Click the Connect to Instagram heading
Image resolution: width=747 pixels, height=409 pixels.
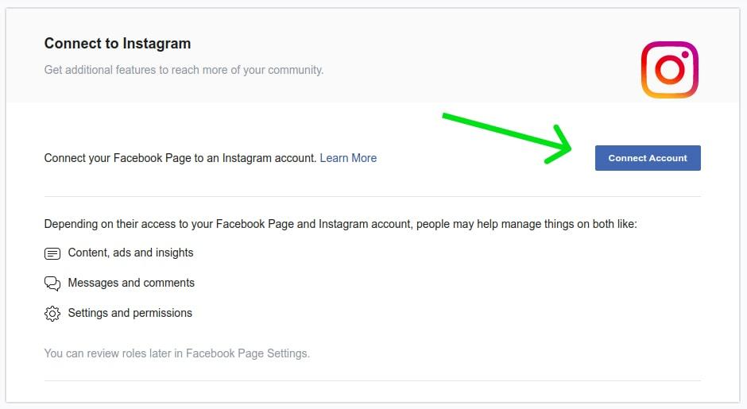pos(118,44)
